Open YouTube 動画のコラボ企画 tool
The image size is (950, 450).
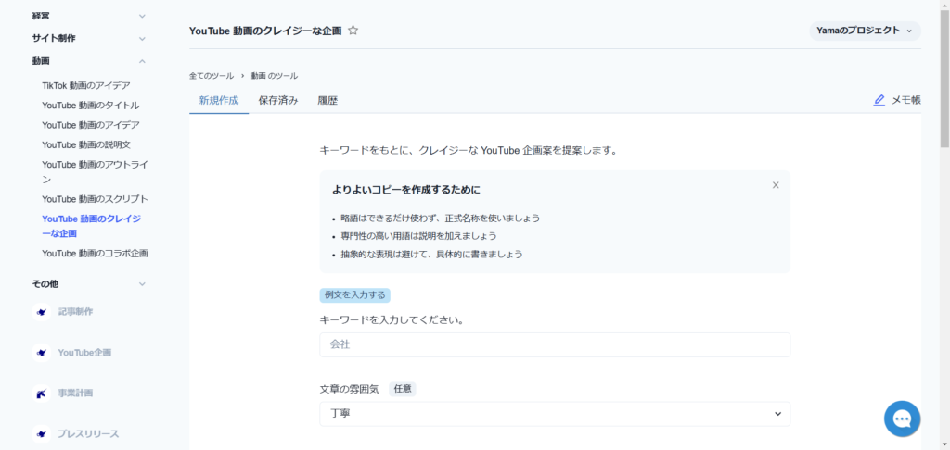coord(96,254)
